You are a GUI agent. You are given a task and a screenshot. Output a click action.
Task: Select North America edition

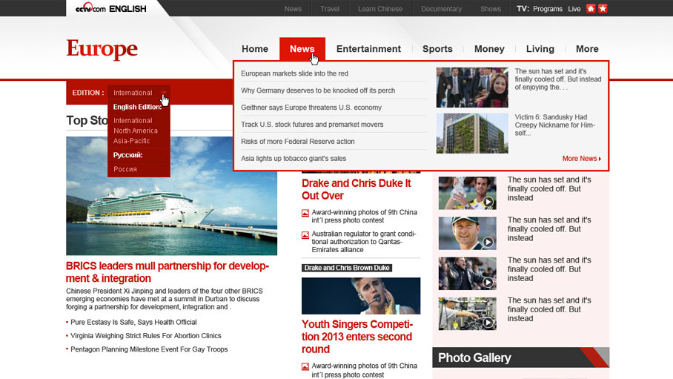136,131
